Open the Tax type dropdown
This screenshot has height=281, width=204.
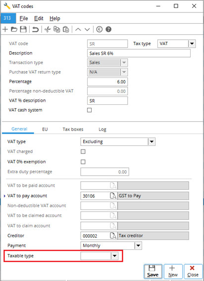[x=192, y=44]
